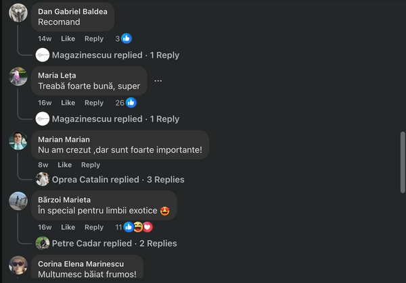Expand Magazinescuu's reply under Dan's comment
The height and width of the screenshot is (283, 406).
(x=107, y=55)
